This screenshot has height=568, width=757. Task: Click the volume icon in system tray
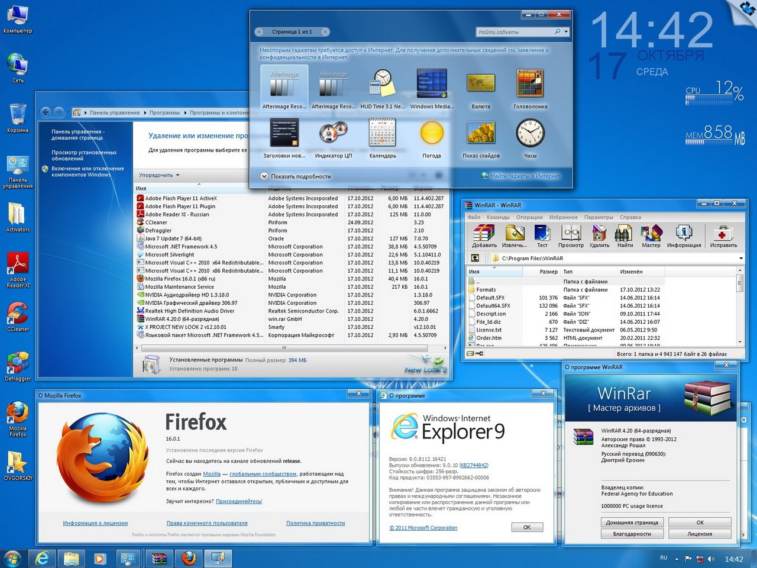[711, 559]
